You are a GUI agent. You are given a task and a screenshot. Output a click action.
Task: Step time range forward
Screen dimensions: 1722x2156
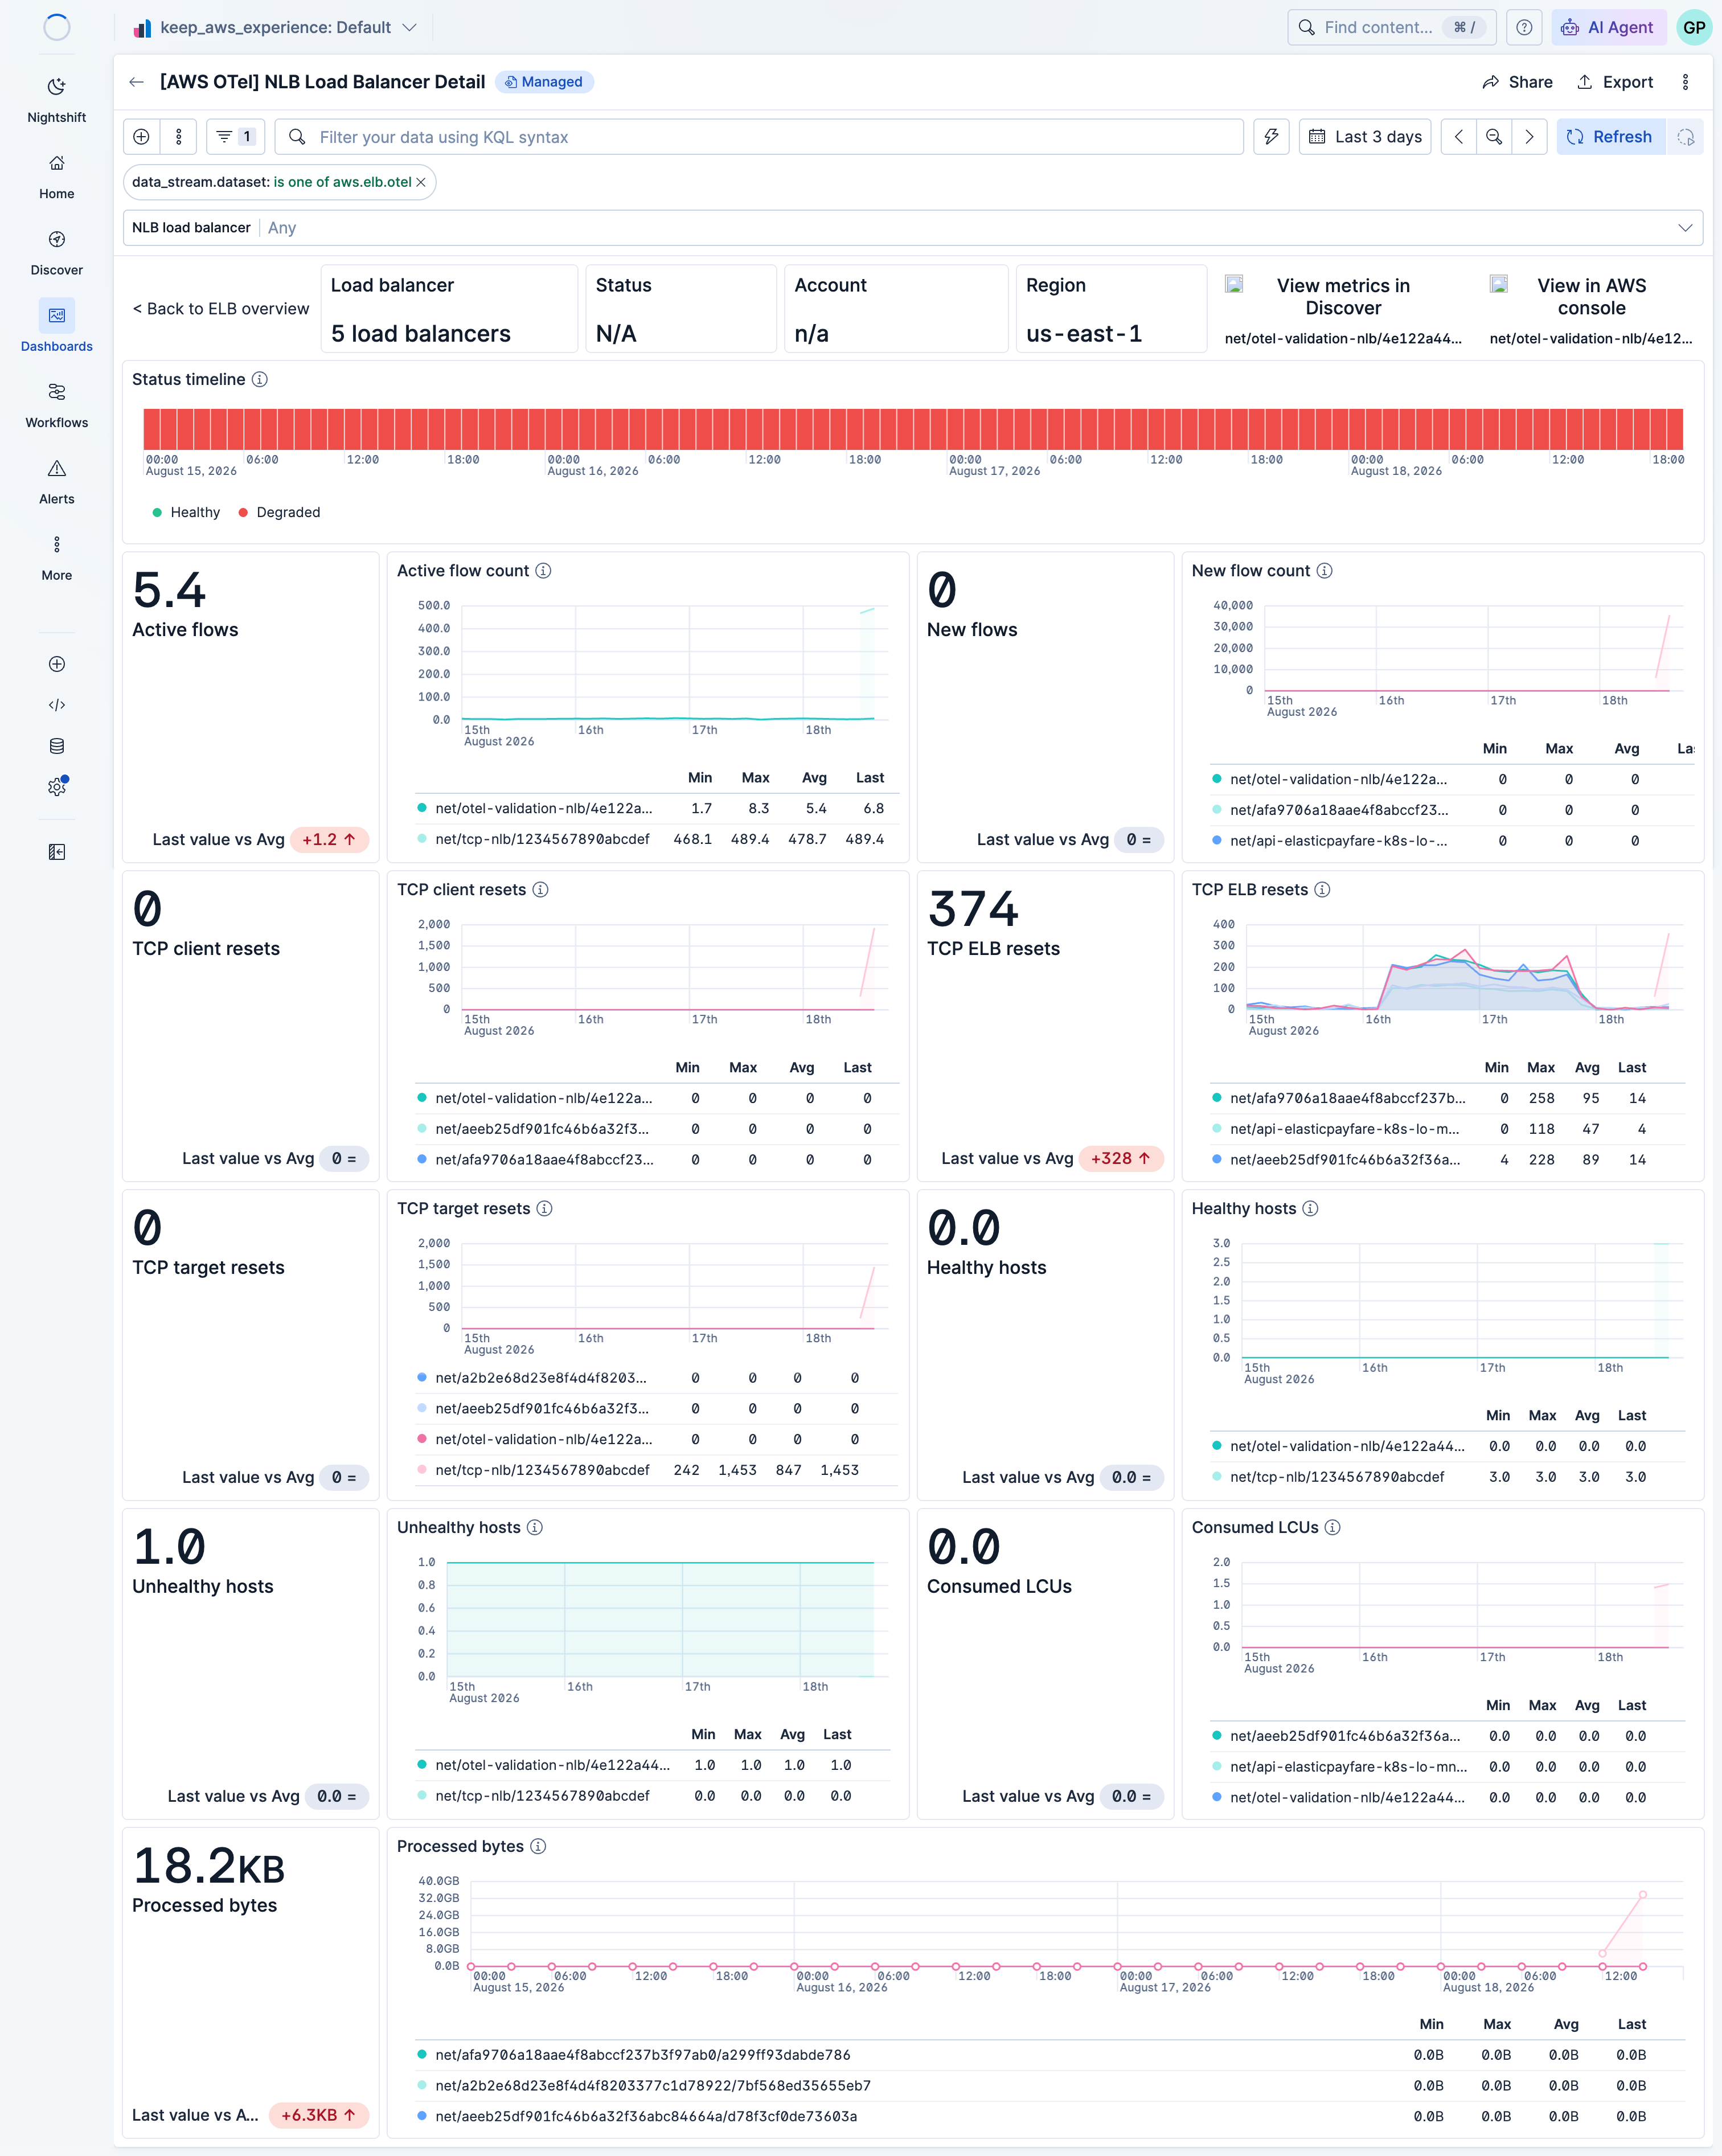1529,137
